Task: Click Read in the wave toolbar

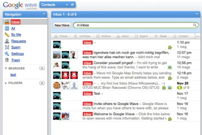Action: [161, 36]
